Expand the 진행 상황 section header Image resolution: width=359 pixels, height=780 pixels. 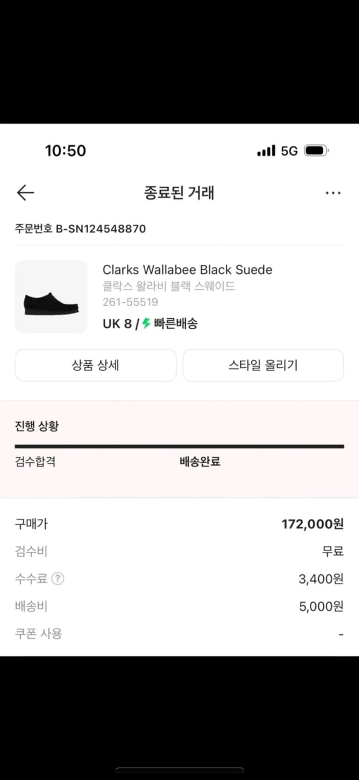(36, 426)
